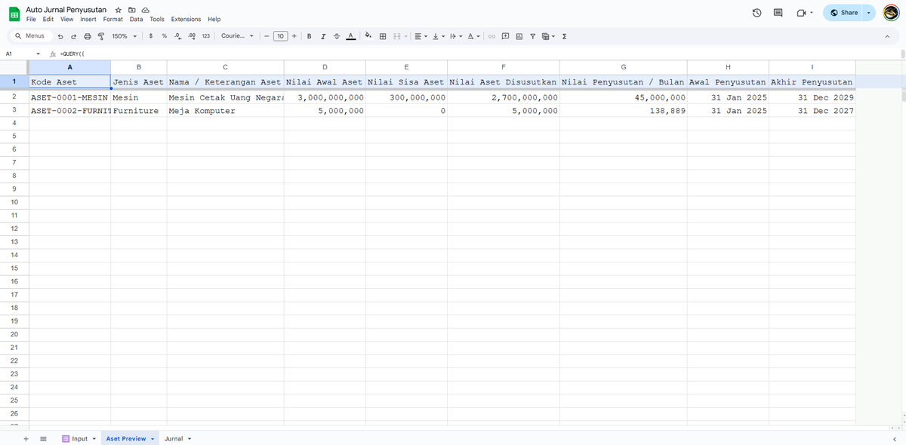The image size is (906, 445).
Task: Open the font family dropdown
Action: (x=237, y=35)
